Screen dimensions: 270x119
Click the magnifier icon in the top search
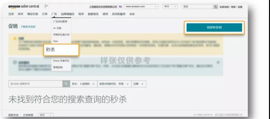[x=216, y=7]
